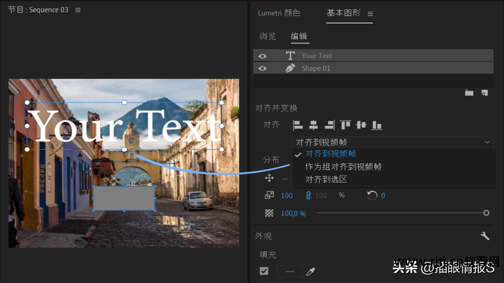Switch to the 浏览 tab
504x283 pixels.
click(x=268, y=36)
